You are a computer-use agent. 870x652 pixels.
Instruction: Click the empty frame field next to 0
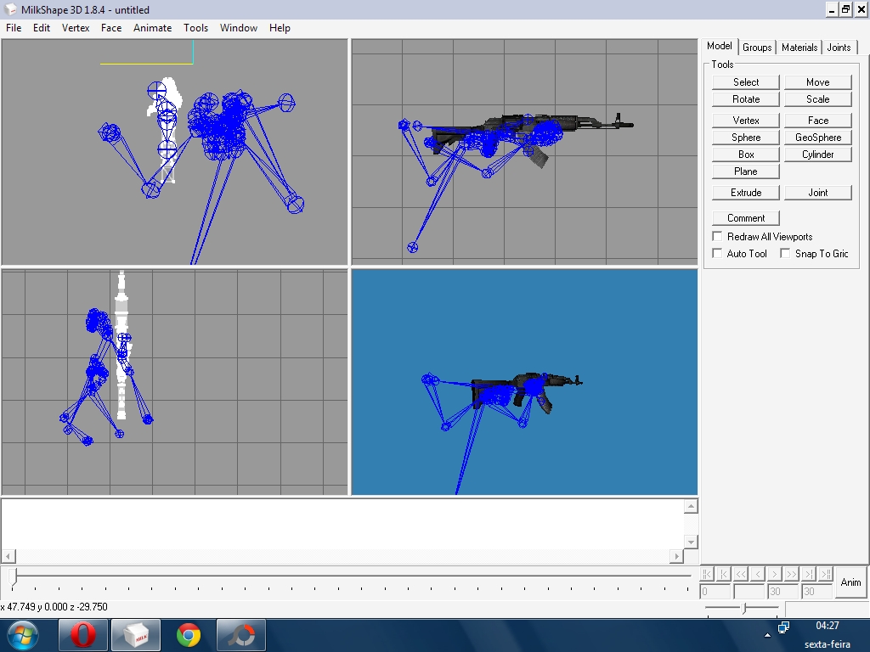point(749,592)
